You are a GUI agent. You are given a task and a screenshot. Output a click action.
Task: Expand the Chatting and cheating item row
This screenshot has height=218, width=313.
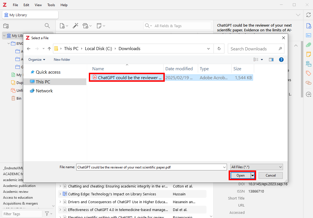(60, 186)
